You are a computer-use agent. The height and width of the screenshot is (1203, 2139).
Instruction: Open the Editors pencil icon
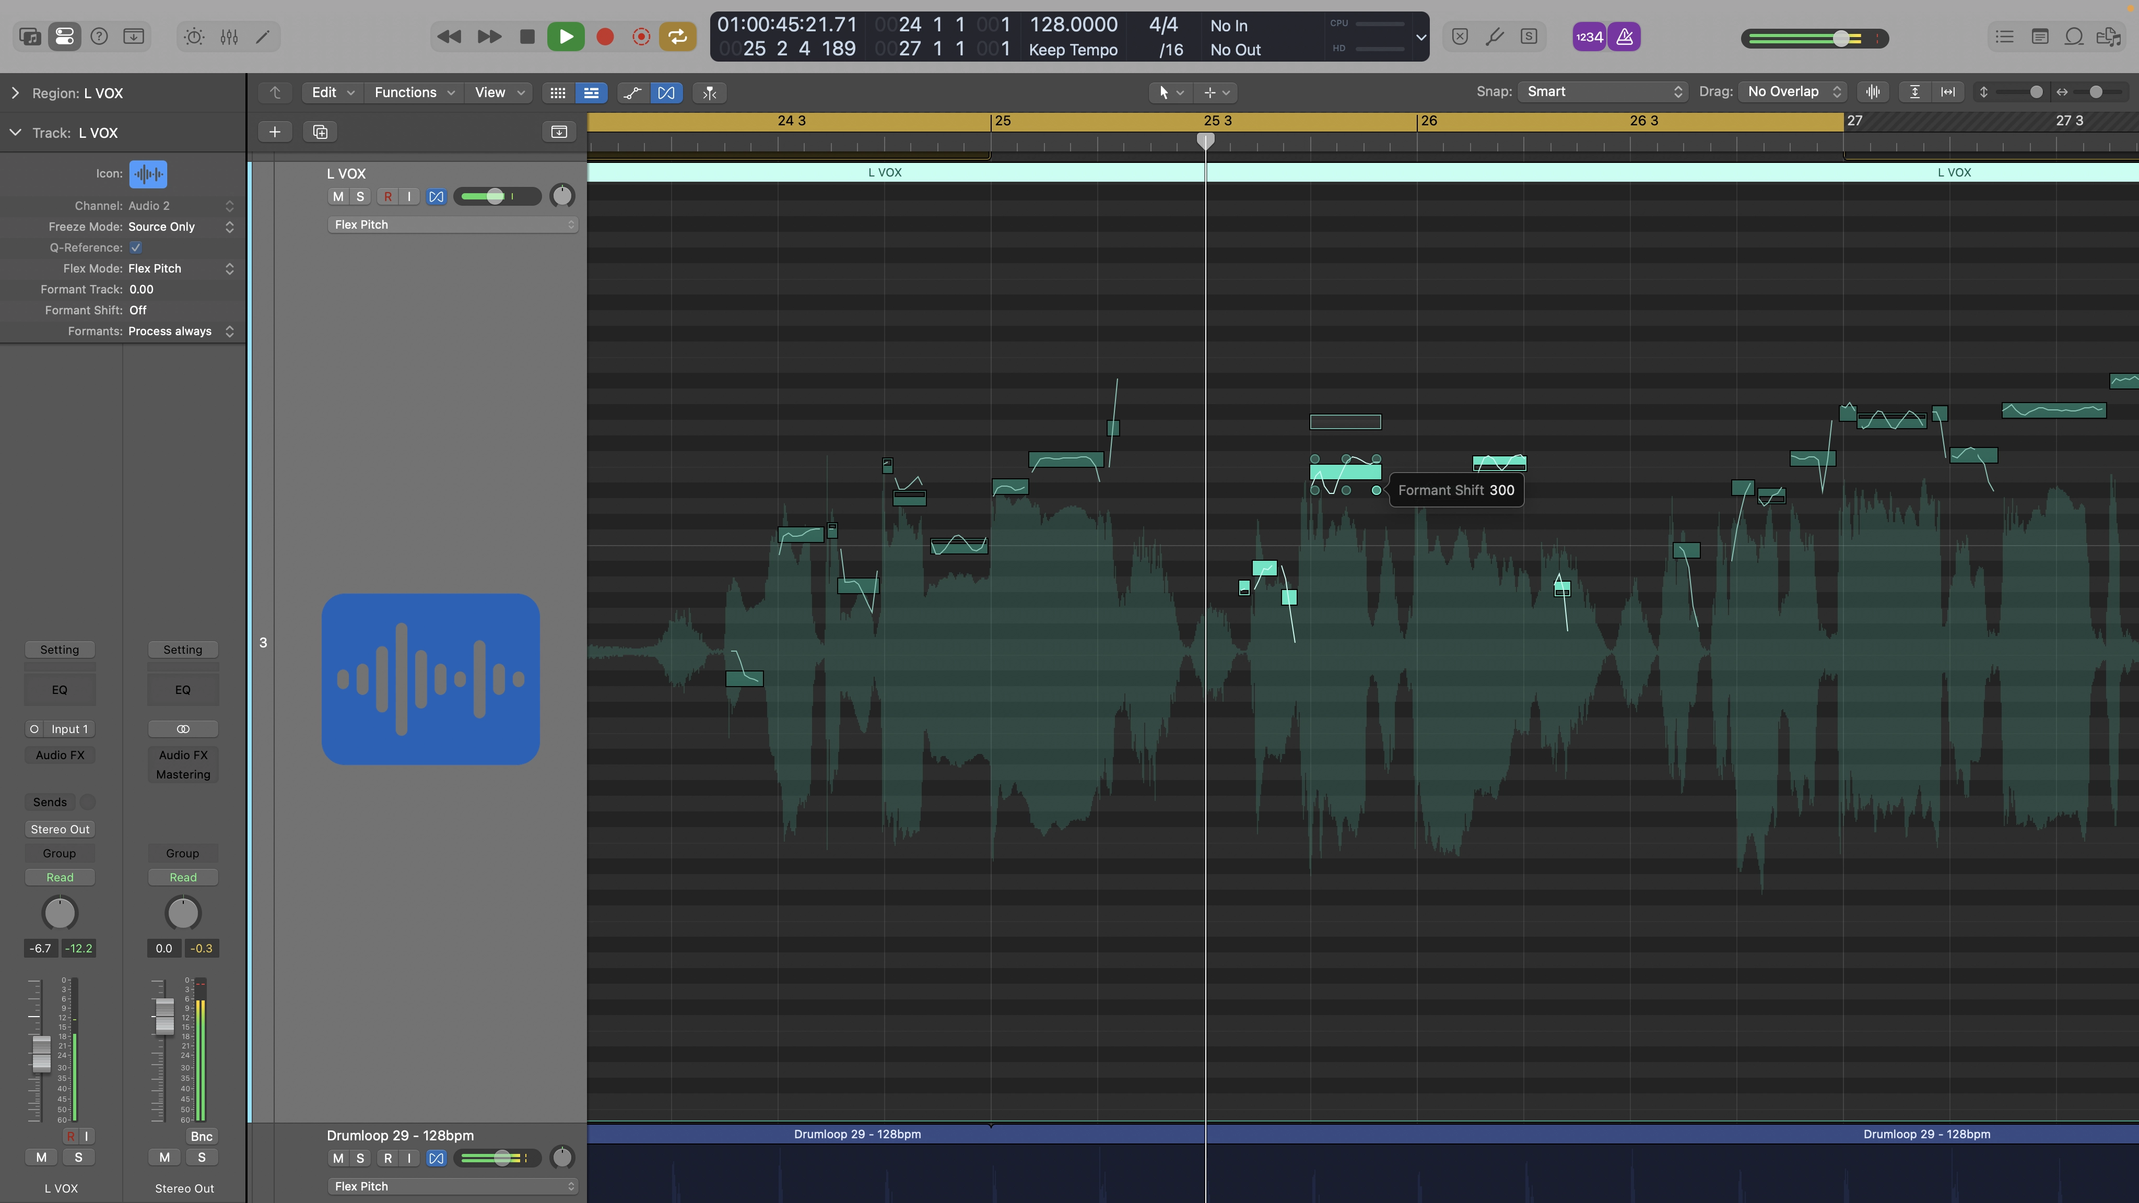(x=262, y=37)
